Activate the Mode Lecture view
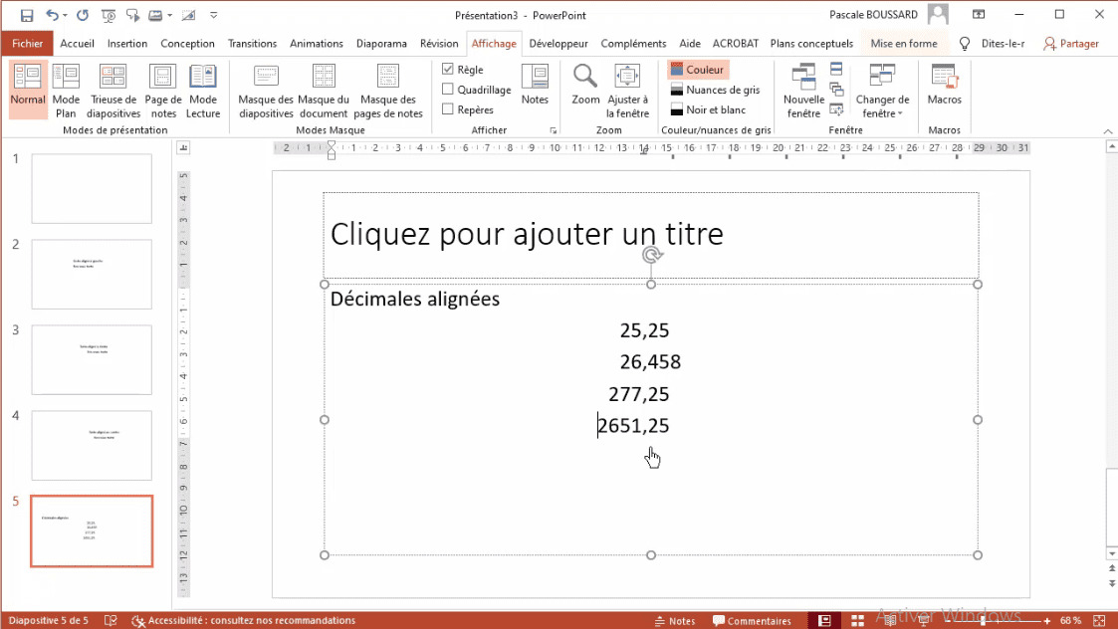This screenshot has height=629, width=1118. 203,88
